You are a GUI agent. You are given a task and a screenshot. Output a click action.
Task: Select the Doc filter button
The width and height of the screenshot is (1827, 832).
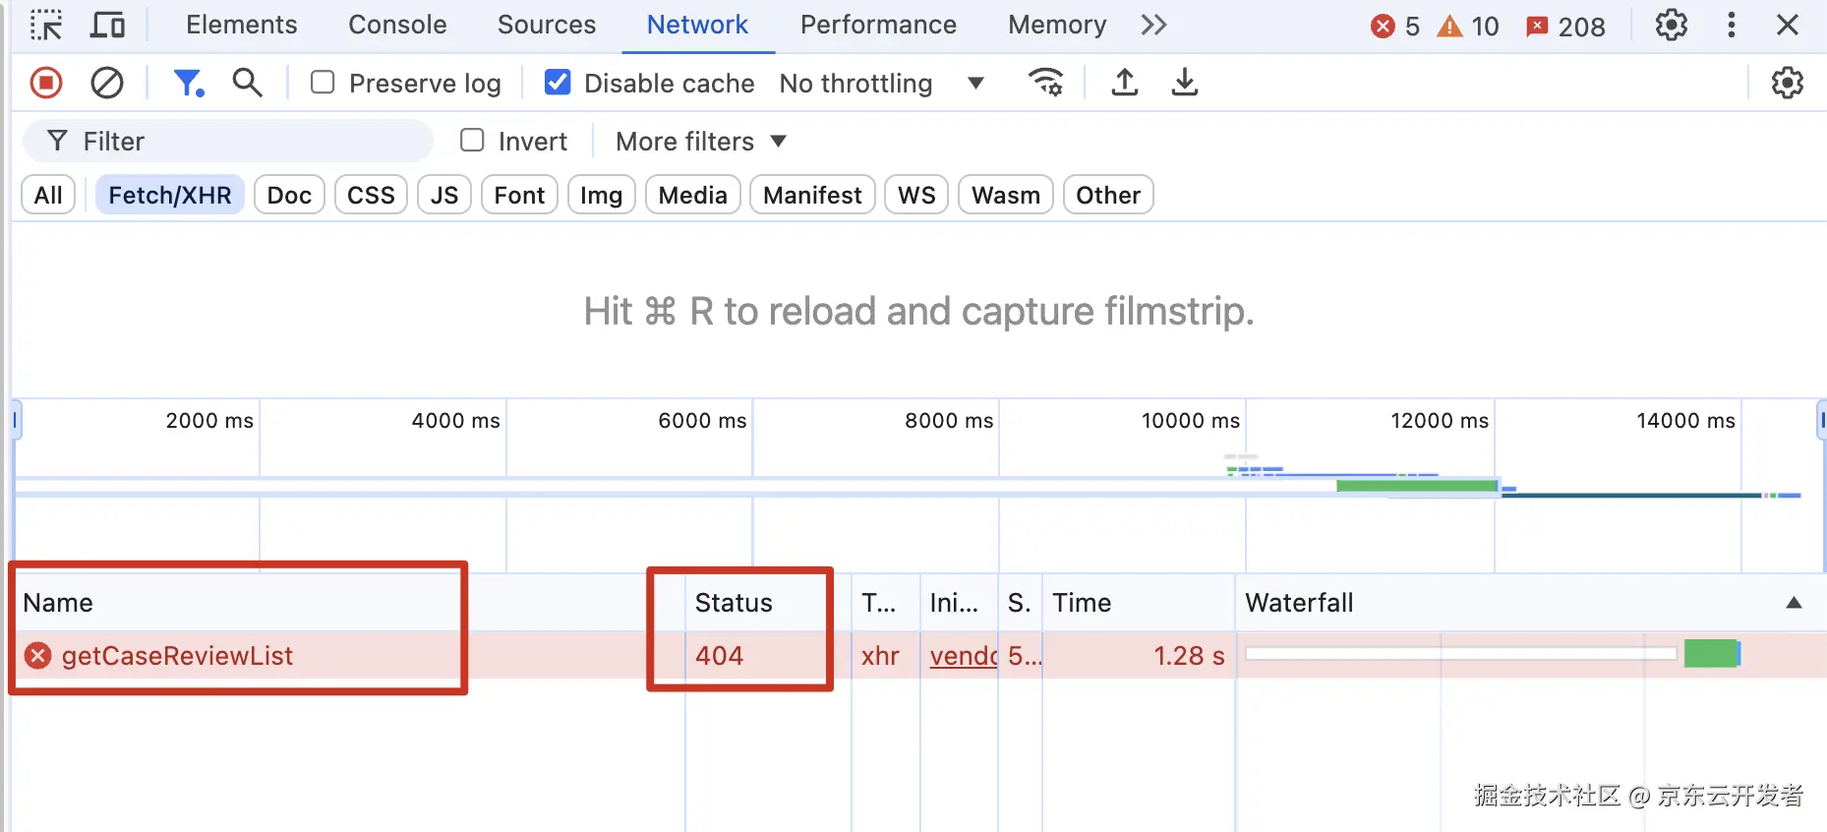click(289, 195)
